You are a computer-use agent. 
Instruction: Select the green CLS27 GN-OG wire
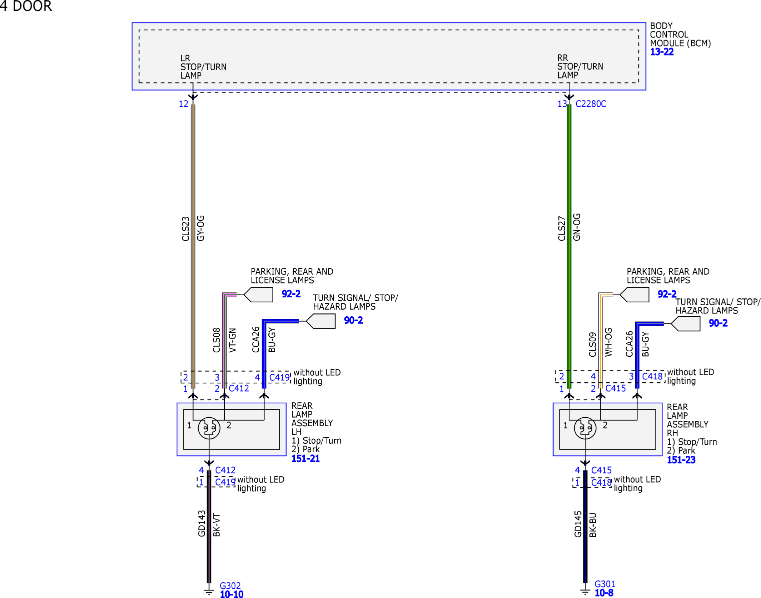(569, 246)
